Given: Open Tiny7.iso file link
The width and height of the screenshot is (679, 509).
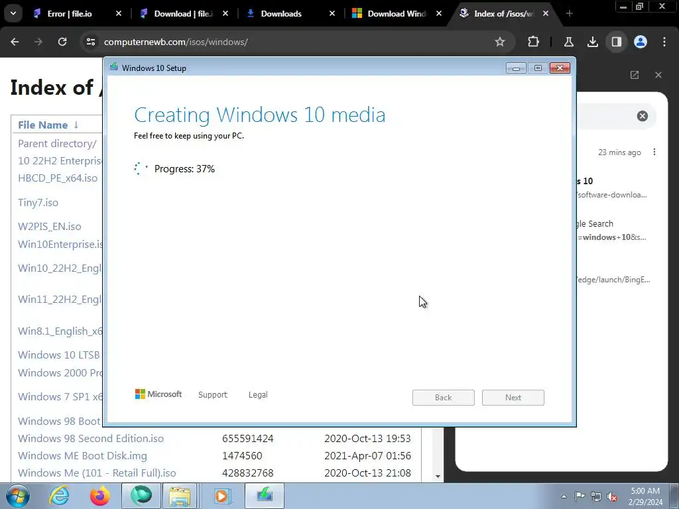Looking at the screenshot, I should click(x=38, y=203).
